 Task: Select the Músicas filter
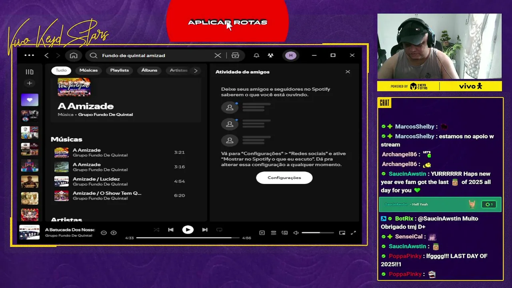point(88,70)
